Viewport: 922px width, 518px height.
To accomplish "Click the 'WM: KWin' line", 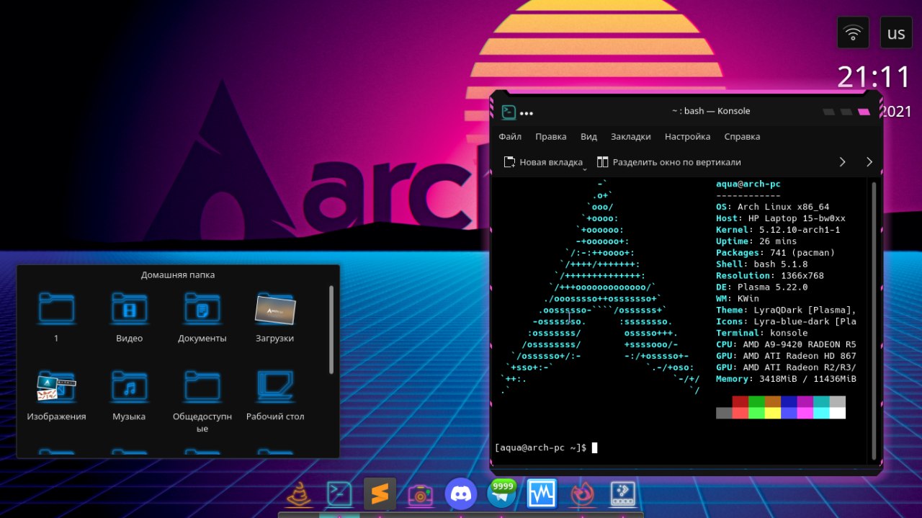I will click(737, 299).
